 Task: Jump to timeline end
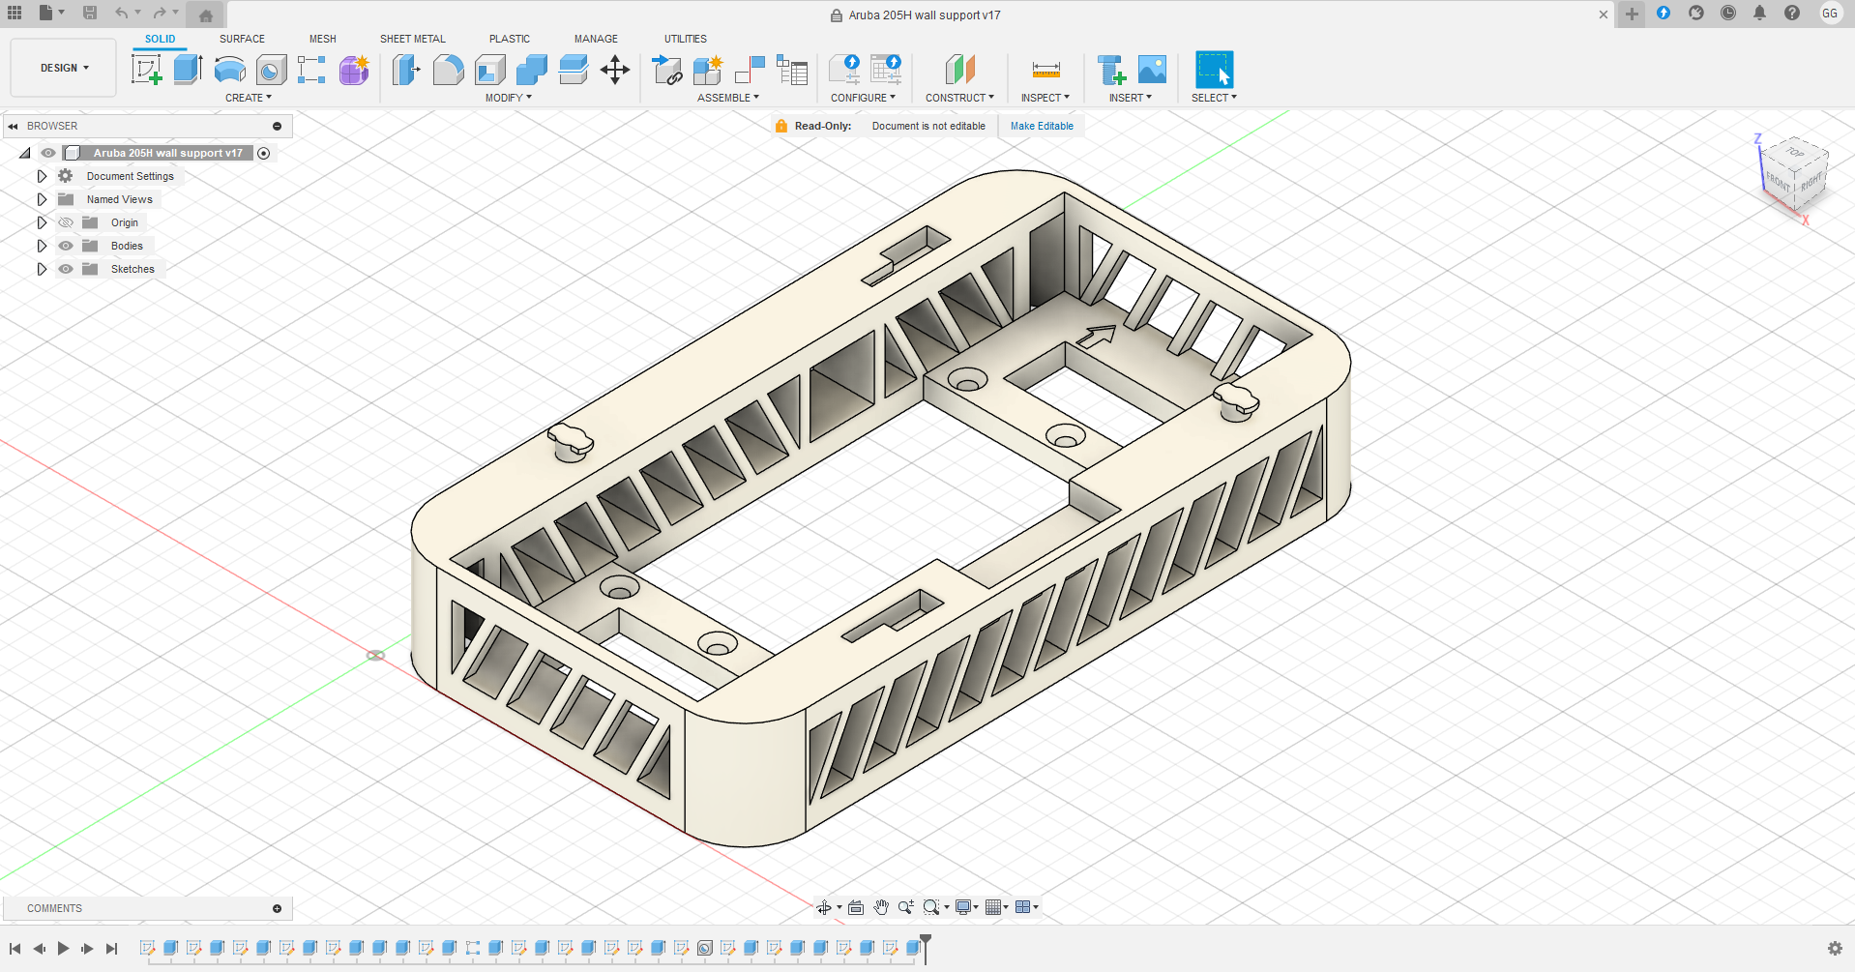click(111, 949)
